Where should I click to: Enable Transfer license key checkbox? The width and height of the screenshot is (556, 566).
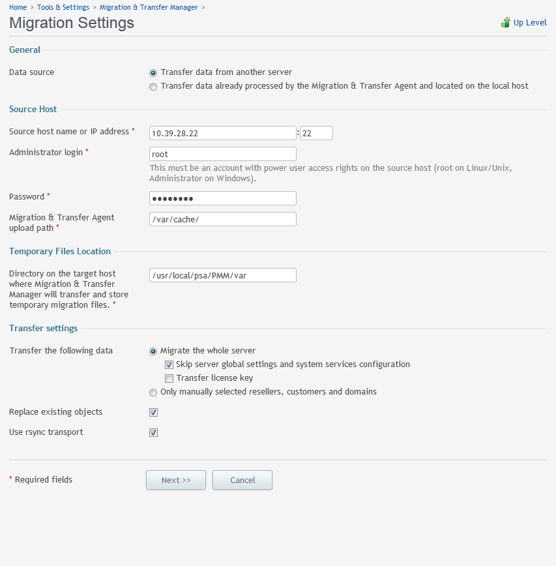(169, 378)
